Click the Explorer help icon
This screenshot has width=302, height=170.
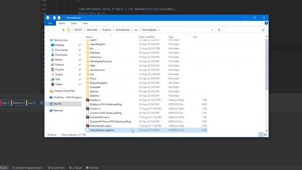coord(266,23)
